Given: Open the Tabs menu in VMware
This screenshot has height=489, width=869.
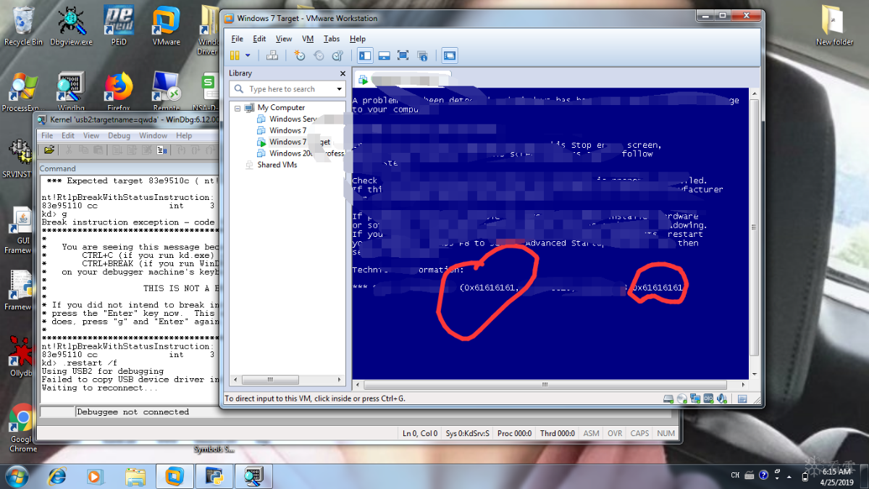Looking at the screenshot, I should tap(332, 39).
